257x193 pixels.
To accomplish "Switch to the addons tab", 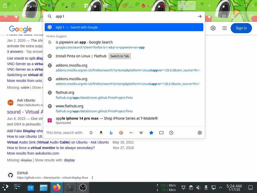I will (x=128, y=6).
